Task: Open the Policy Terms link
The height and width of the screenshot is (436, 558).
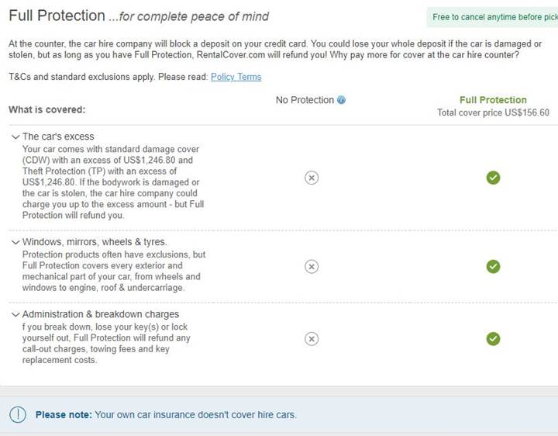Action: click(236, 77)
